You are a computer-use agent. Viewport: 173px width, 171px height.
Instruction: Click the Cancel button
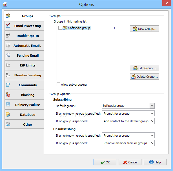130,162
